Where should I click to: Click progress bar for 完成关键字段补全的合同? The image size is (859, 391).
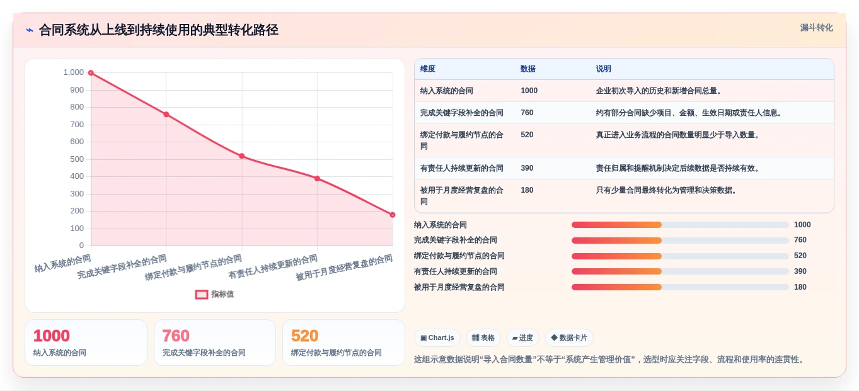[680, 241]
